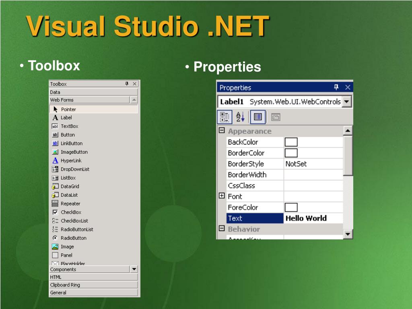This screenshot has width=412, height=309.
Task: Open the Property Pages icon
Action: [x=276, y=117]
